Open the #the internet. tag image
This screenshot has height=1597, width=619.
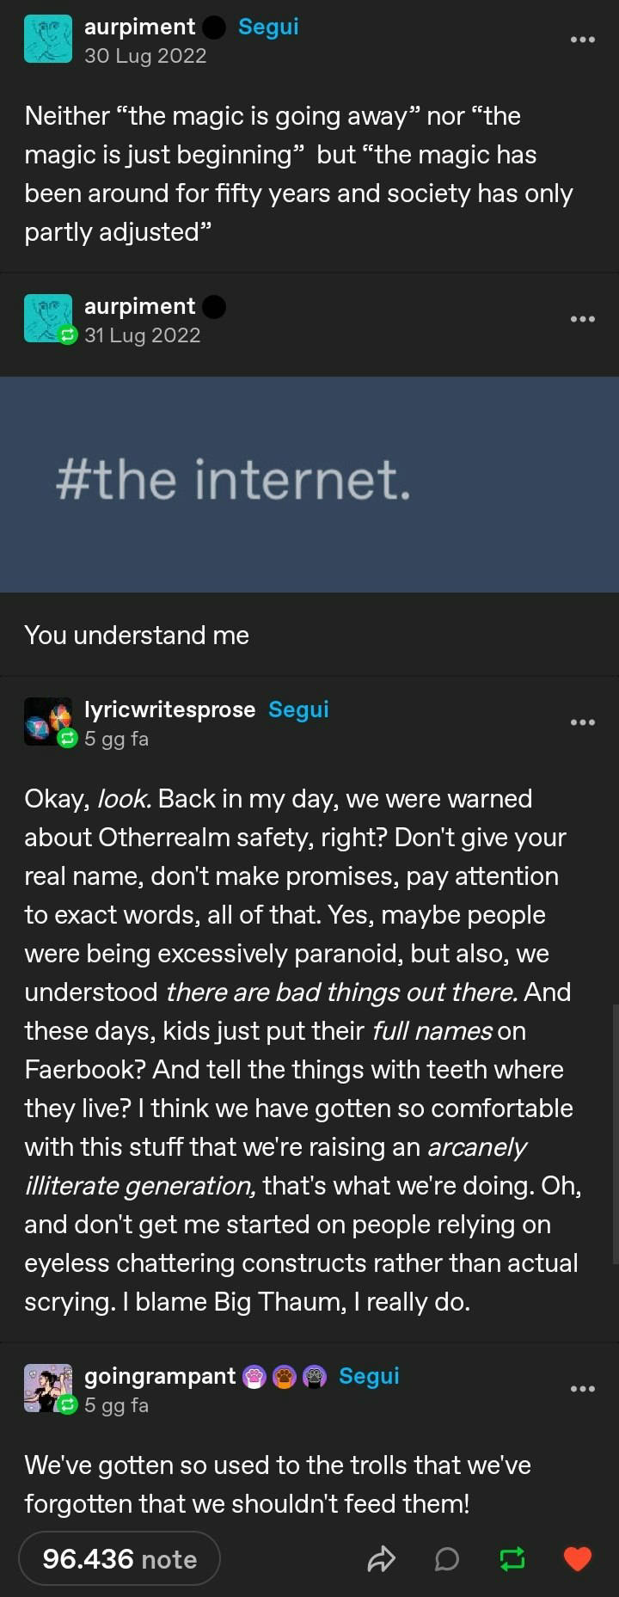tap(309, 484)
